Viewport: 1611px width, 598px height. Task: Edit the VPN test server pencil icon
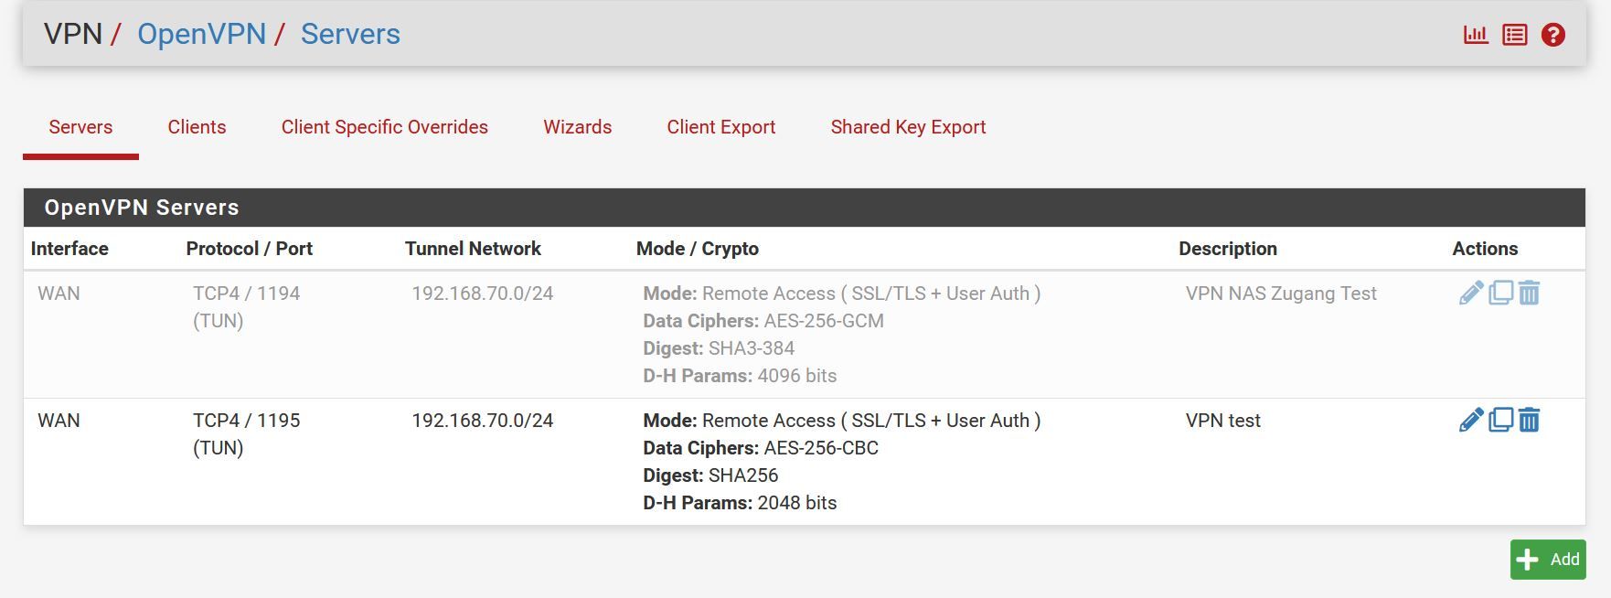click(x=1470, y=421)
